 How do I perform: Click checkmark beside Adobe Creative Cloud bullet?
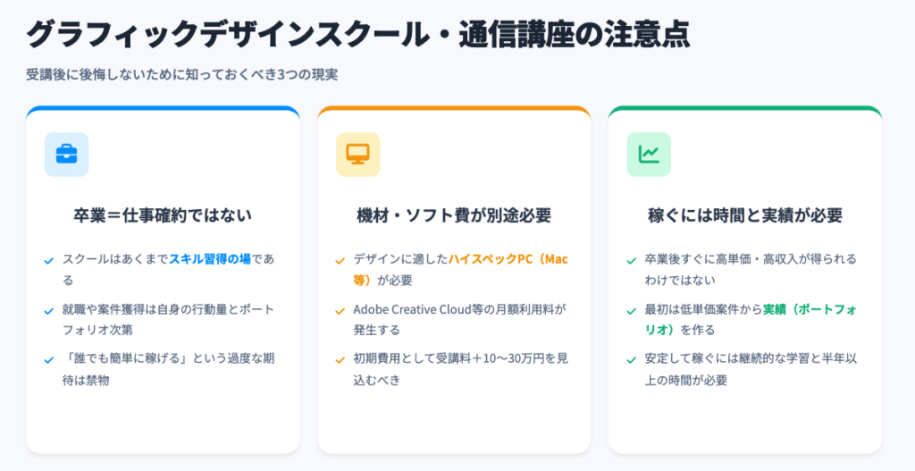pyautogui.click(x=340, y=310)
